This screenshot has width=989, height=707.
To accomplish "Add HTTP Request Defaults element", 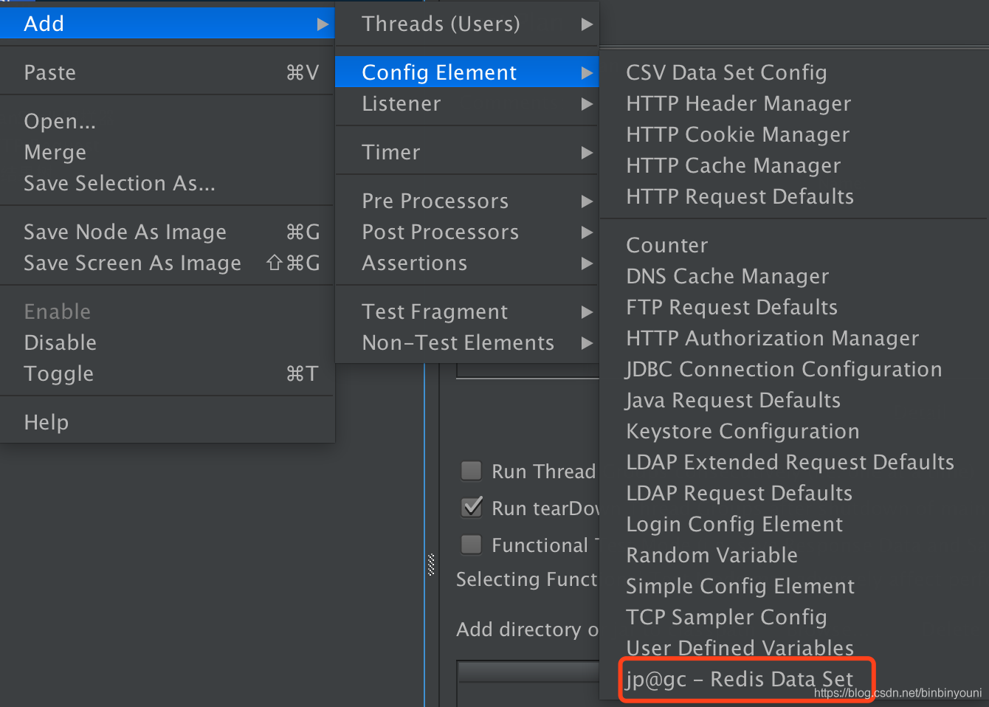I will [x=794, y=196].
